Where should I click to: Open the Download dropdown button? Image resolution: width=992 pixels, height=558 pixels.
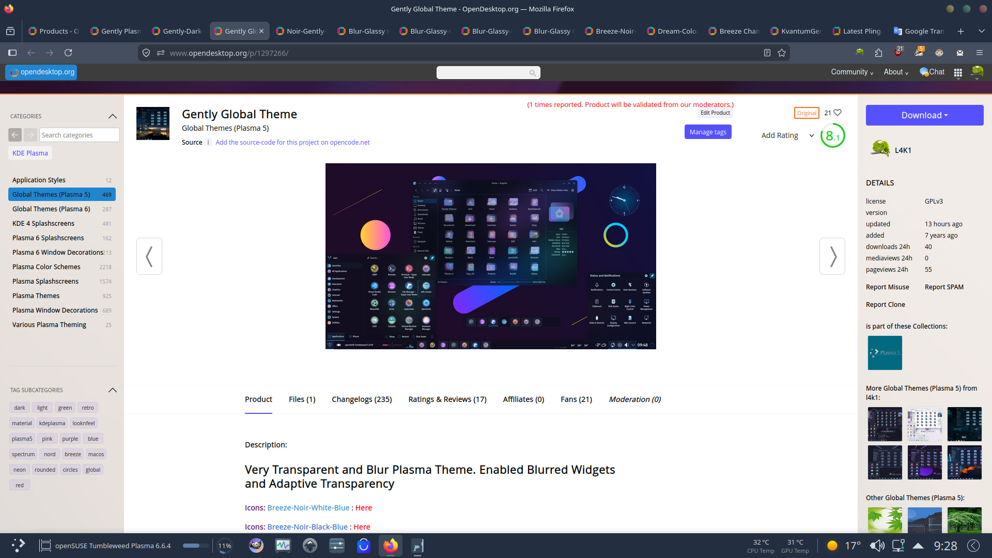coord(924,115)
